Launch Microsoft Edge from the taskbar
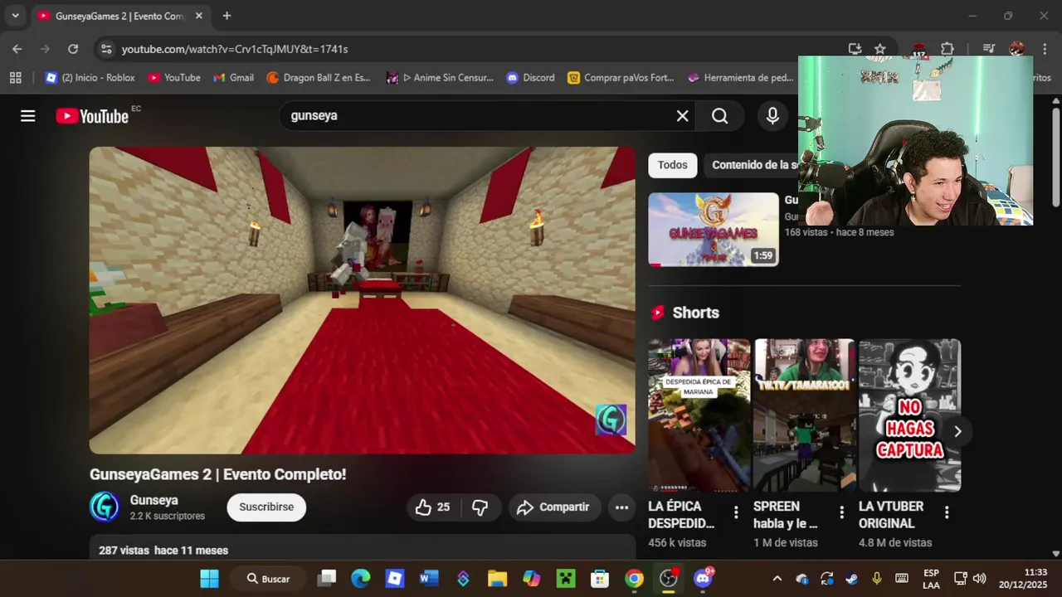 [360, 579]
